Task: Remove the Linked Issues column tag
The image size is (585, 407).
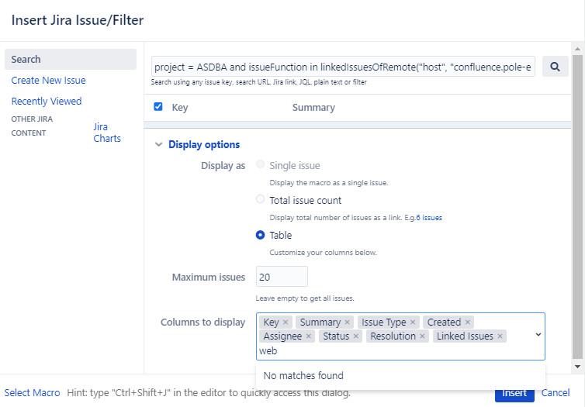Action: 500,336
